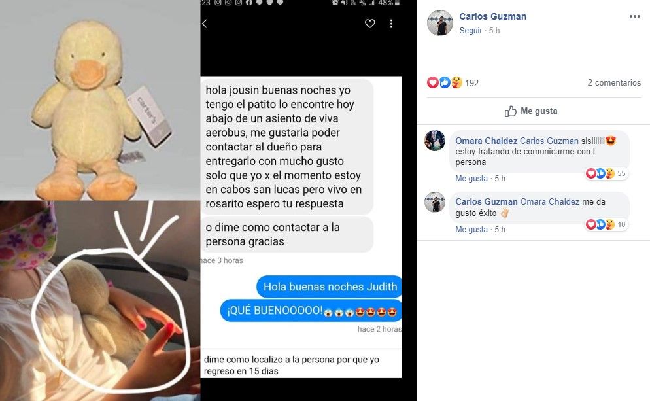This screenshot has height=401, width=650.
Task: Go back using the chat back arrow
Action: (205, 24)
